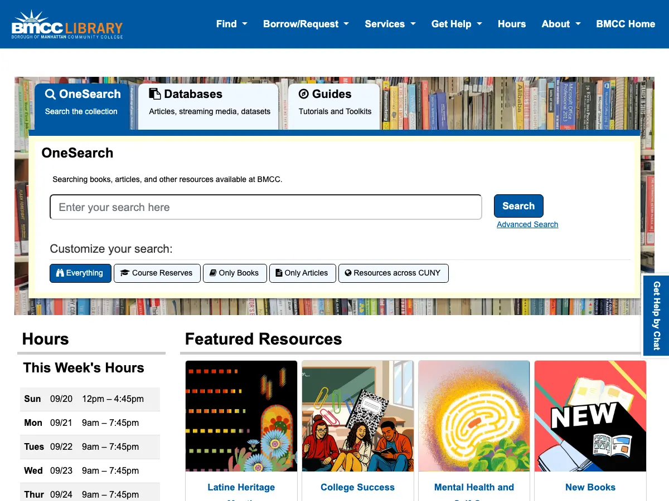Limit search to Only Books
Screen dimensions: 669x501
[235, 273]
